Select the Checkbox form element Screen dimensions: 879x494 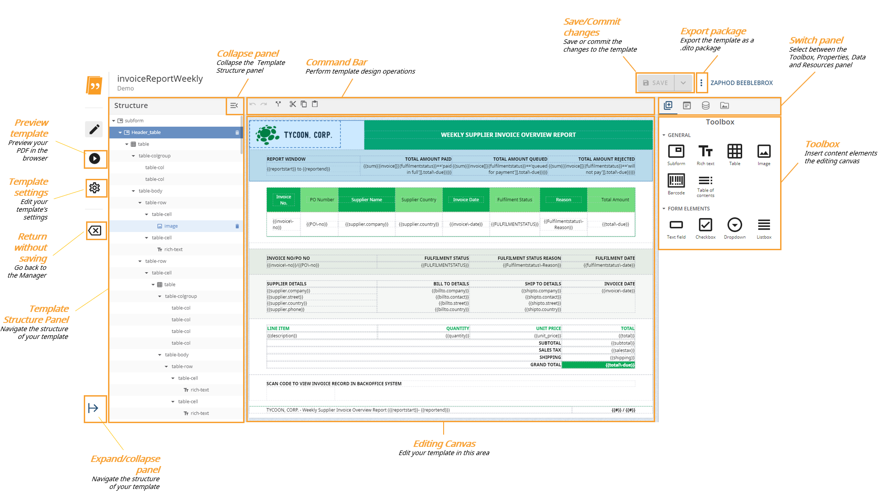point(705,226)
